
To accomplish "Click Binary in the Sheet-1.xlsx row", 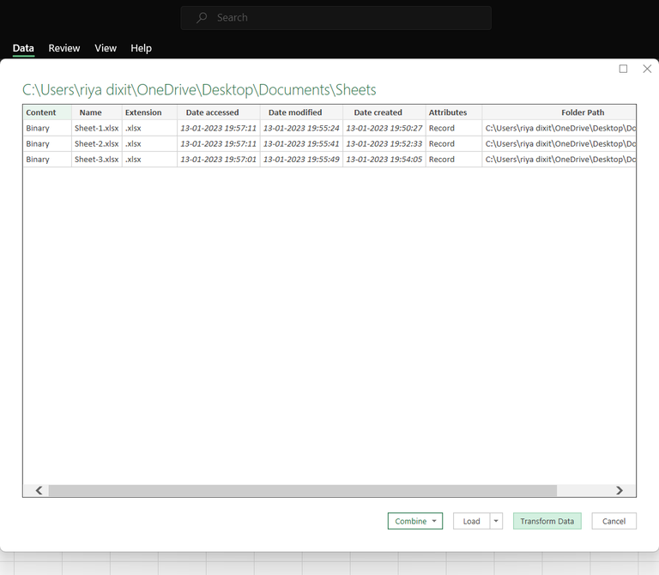I will [47, 128].
